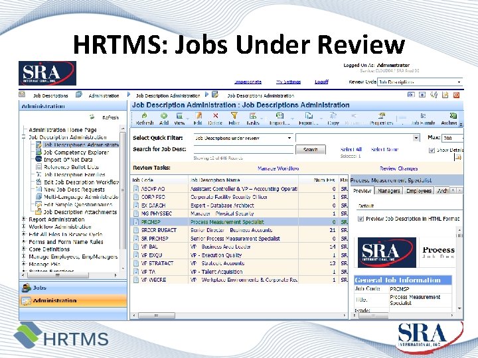Switch to the Managers tab
The image size is (478, 358).
388,191
